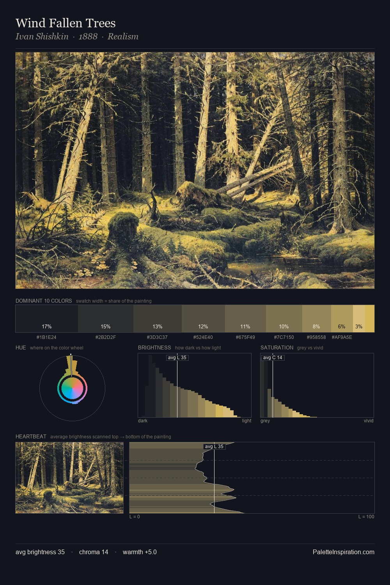Select the 3% pale sand swatch

pos(359,319)
